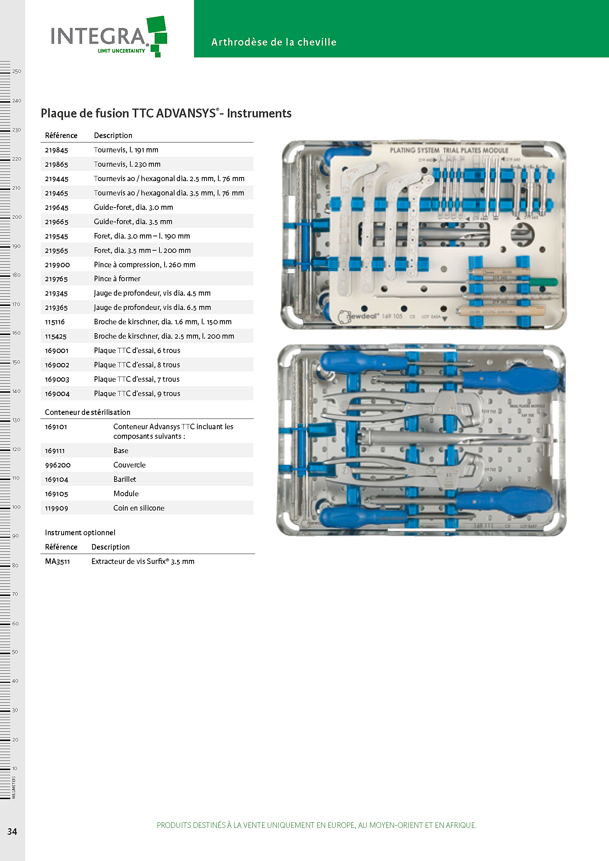Image resolution: width=609 pixels, height=861 pixels.
Task: Click the bottom instrument tray photo
Action: pyautogui.click(x=422, y=440)
